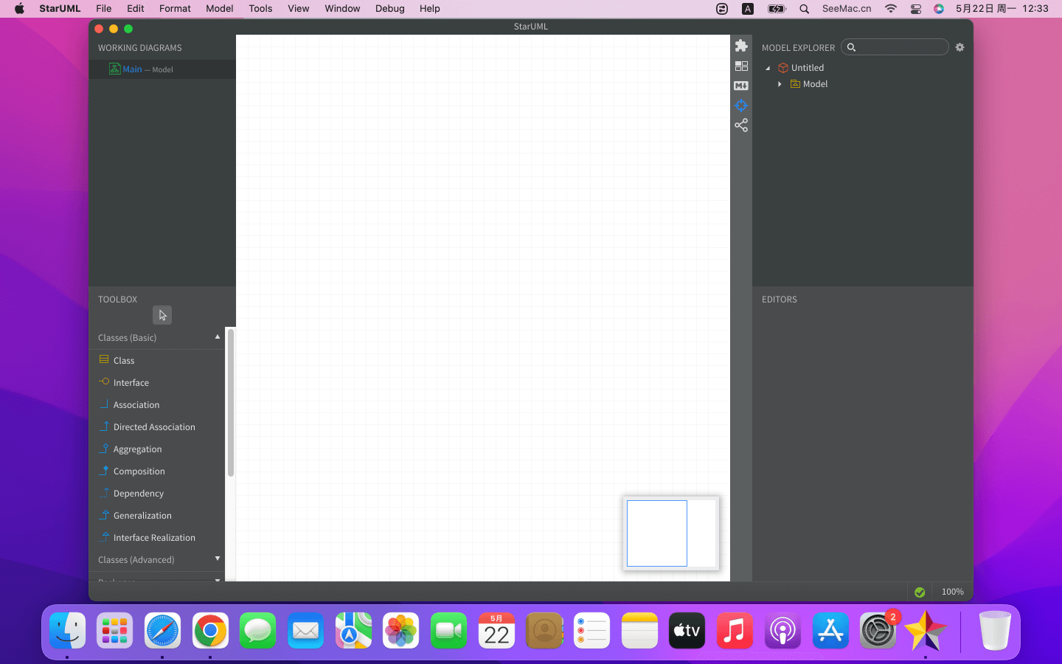Select the Composition tool

pyautogui.click(x=156, y=471)
